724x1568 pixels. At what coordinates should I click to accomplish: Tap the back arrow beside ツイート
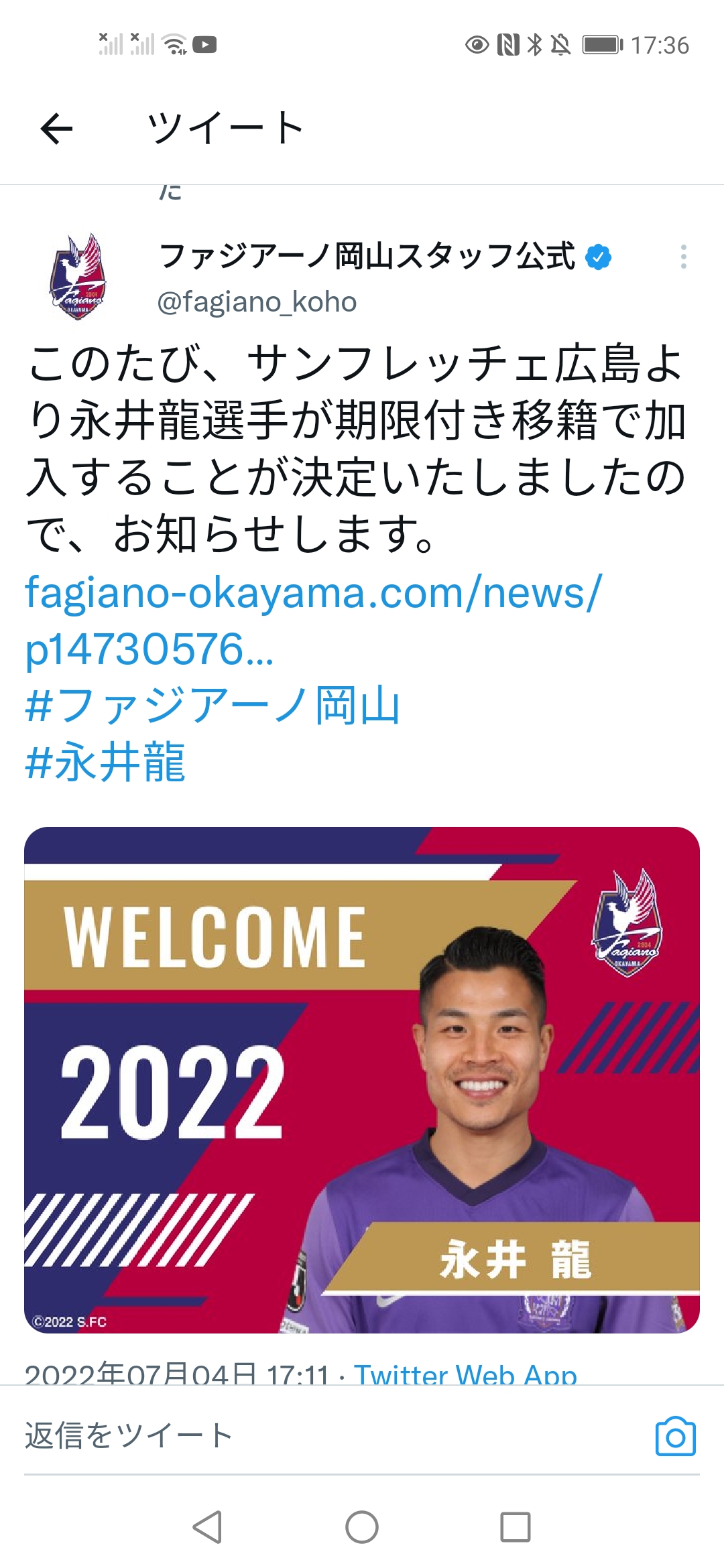(x=56, y=128)
